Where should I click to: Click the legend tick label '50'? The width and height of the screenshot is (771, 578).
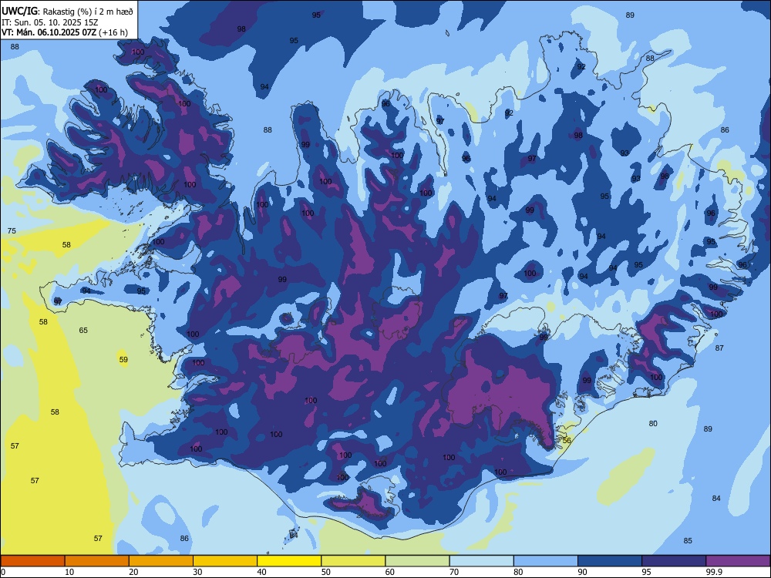pos(326,572)
